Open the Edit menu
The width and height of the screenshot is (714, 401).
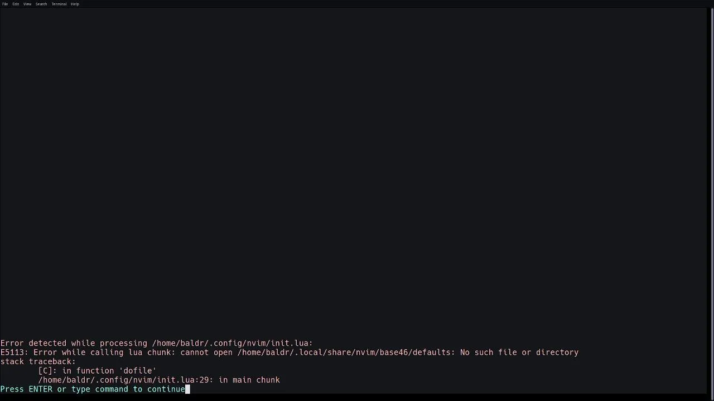point(16,4)
